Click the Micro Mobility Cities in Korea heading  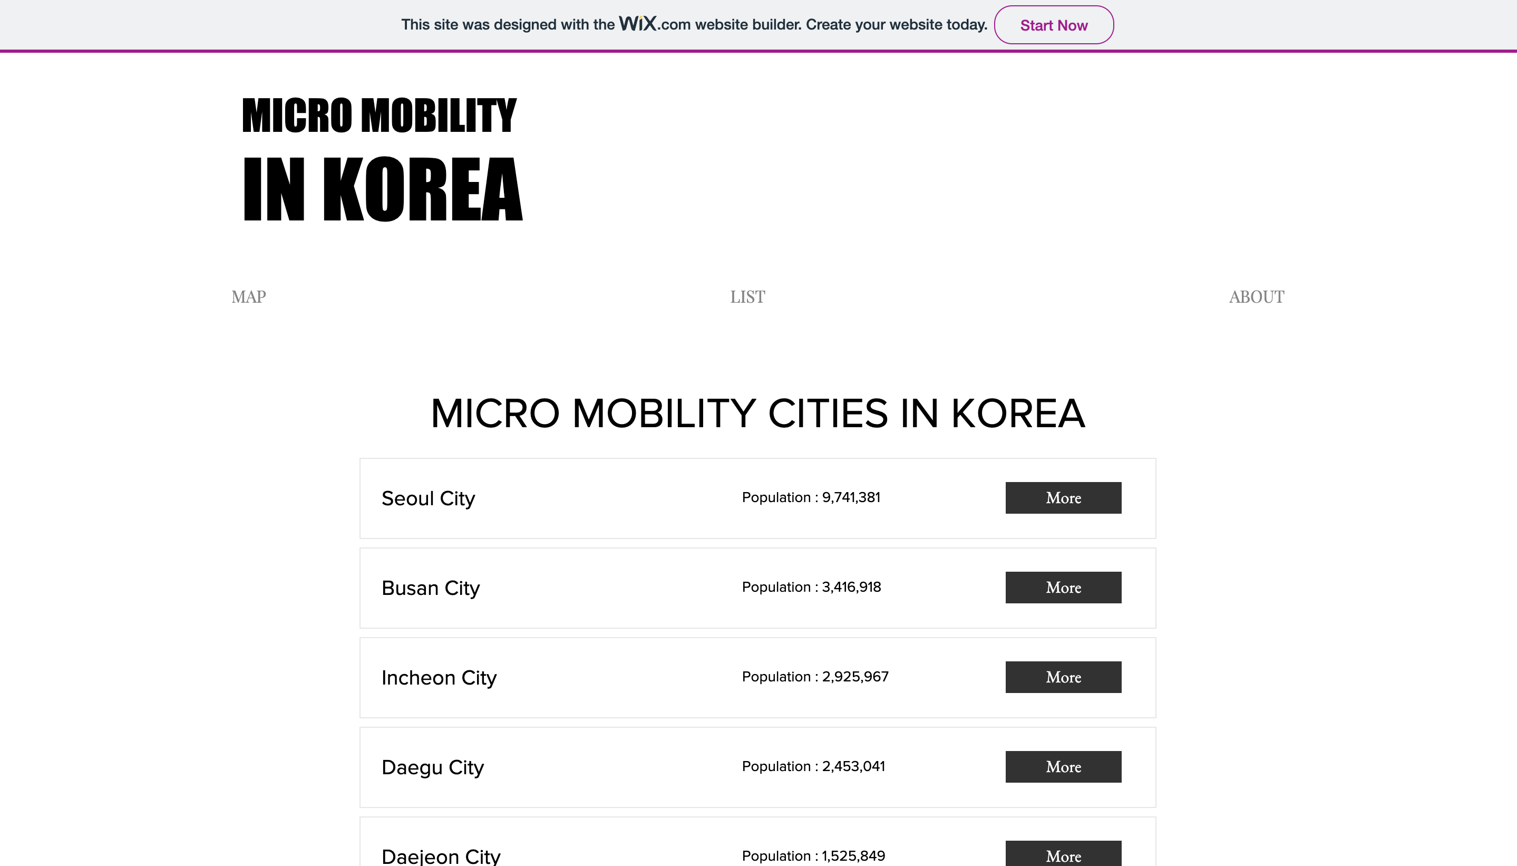[x=758, y=413]
